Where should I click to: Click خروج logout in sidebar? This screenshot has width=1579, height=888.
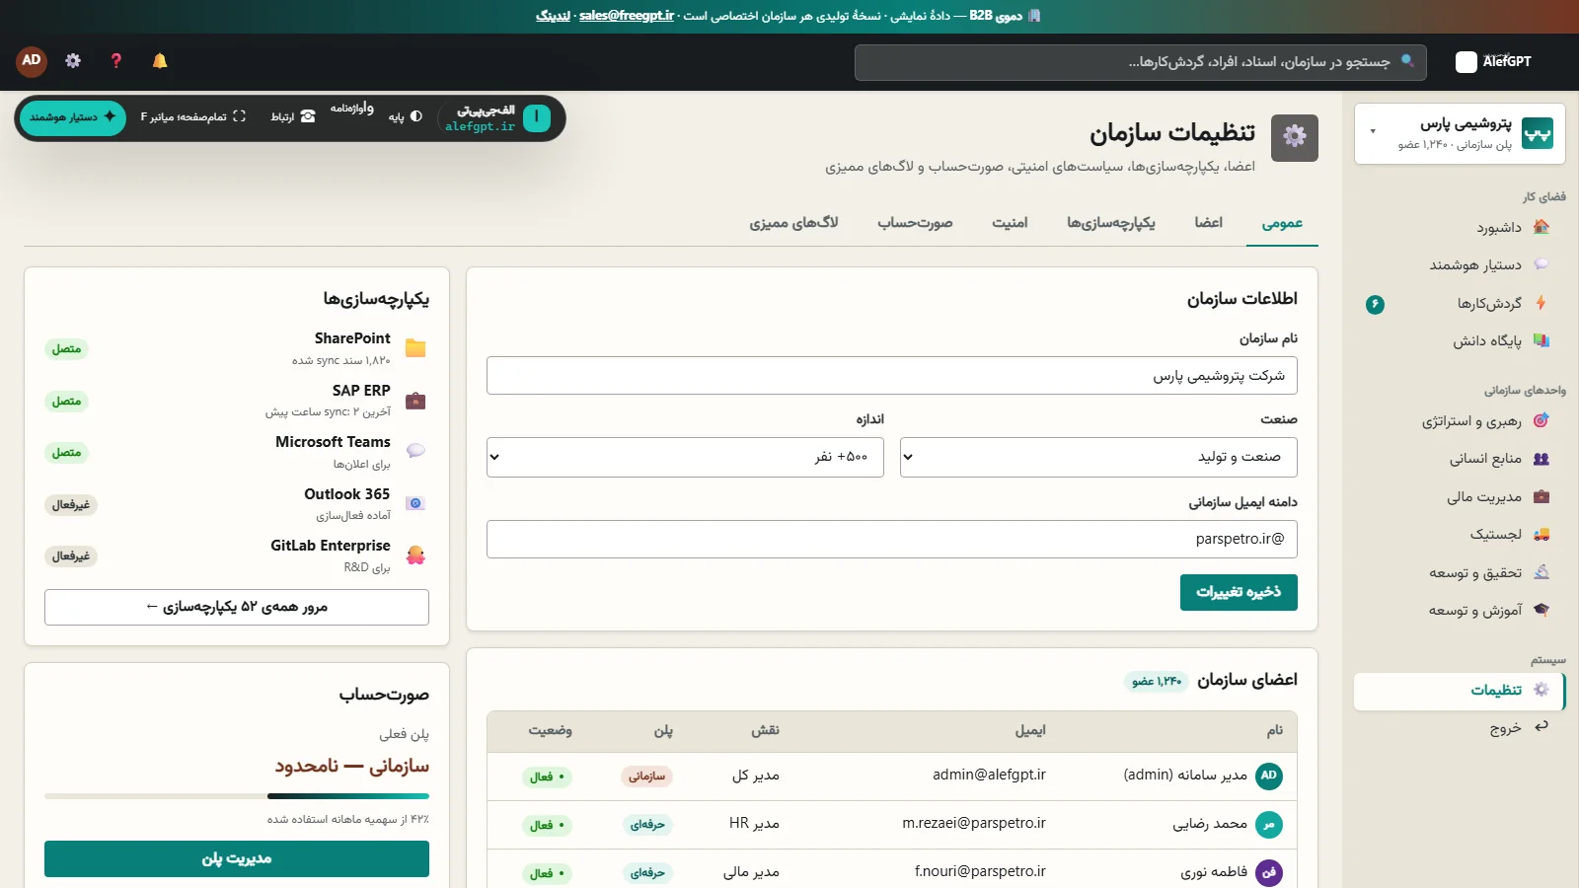coord(1460,728)
